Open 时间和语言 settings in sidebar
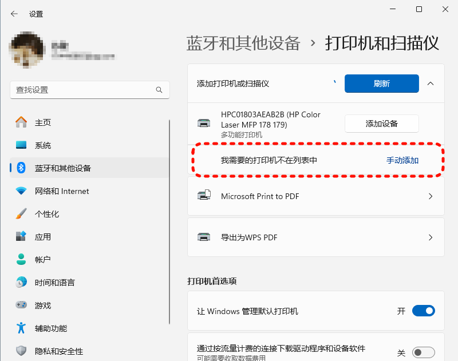Image resolution: width=458 pixels, height=361 pixels. pyautogui.click(x=19, y=282)
